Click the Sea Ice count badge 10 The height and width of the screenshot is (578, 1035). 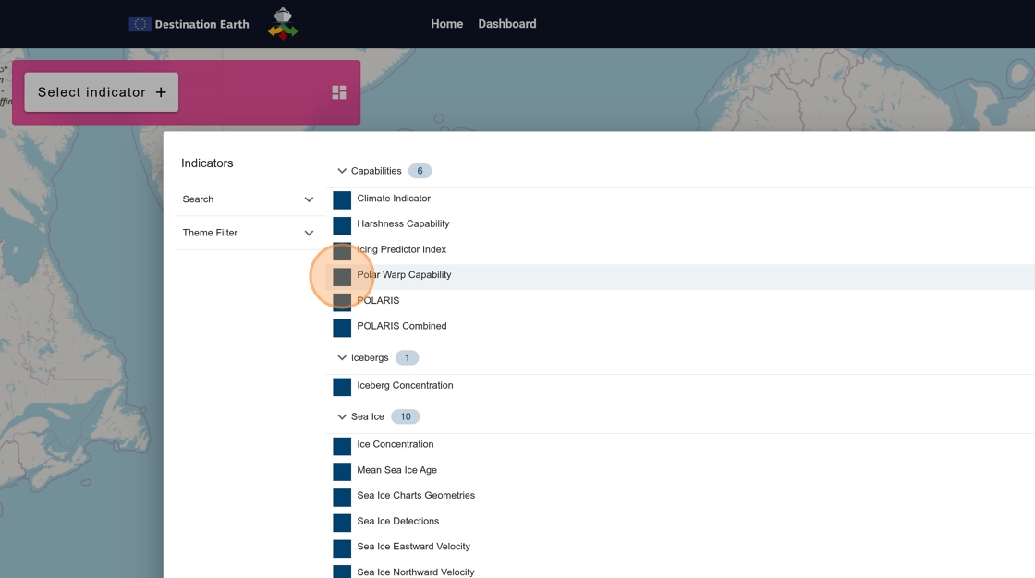(406, 417)
